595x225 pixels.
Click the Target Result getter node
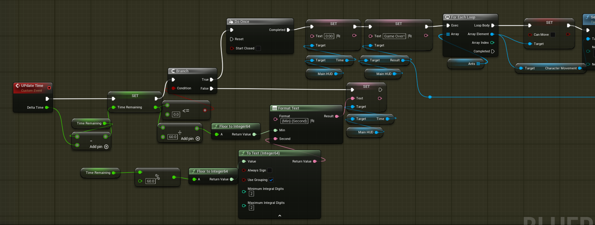[385, 60]
